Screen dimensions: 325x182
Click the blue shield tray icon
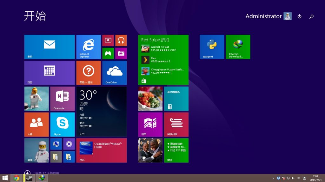[278, 178]
